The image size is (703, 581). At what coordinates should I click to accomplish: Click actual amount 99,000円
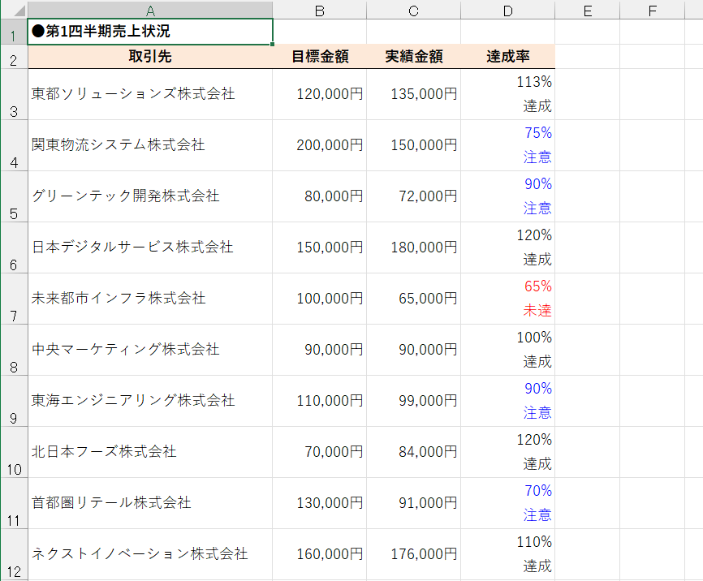413,401
